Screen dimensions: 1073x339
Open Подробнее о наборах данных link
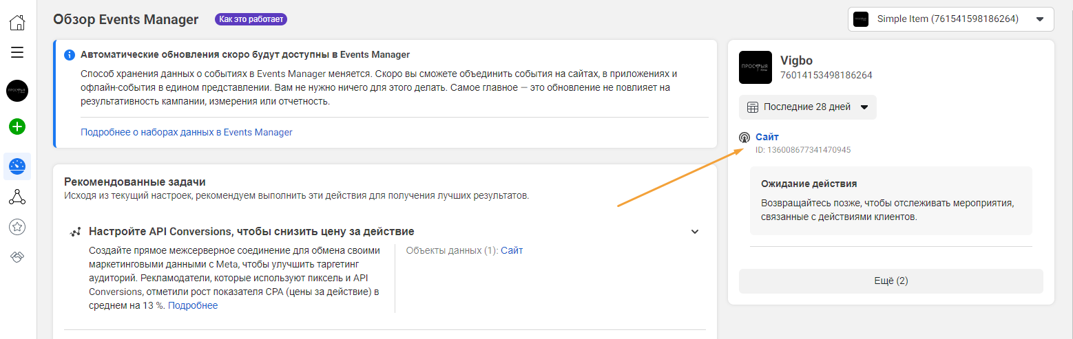pos(187,132)
